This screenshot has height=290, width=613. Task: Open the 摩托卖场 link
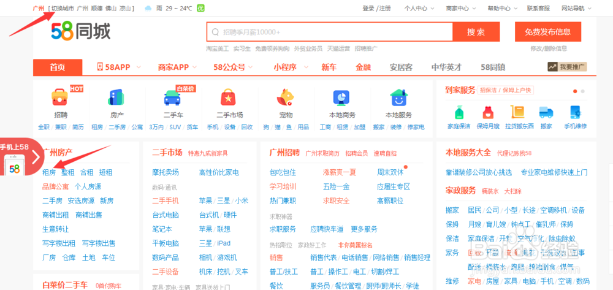(166, 172)
